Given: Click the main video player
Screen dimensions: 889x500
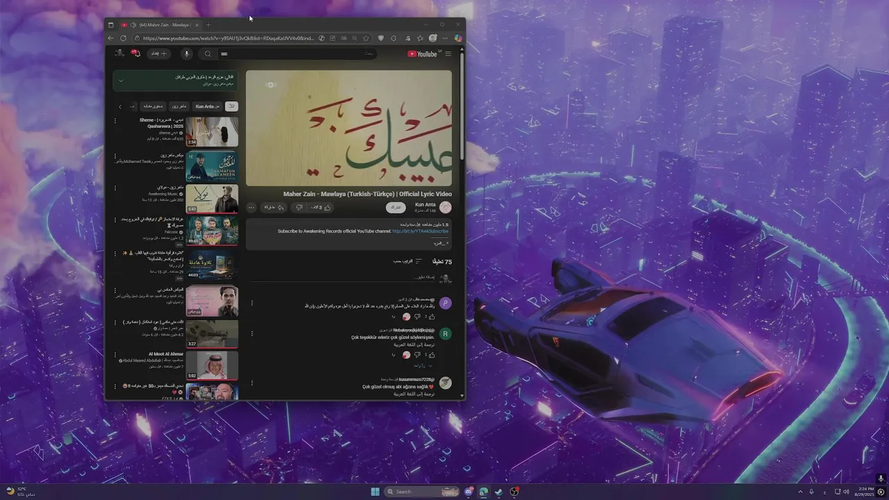Looking at the screenshot, I should coord(349,128).
